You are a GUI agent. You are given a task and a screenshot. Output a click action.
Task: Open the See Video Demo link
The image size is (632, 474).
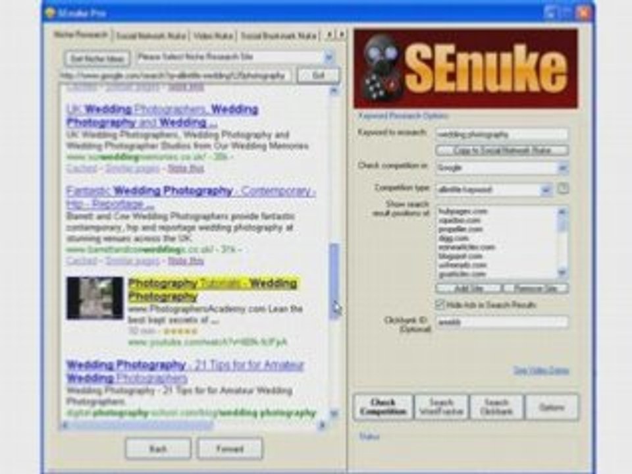tap(541, 371)
